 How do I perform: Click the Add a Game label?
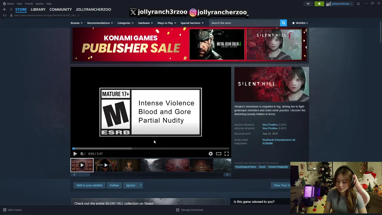point(15,210)
